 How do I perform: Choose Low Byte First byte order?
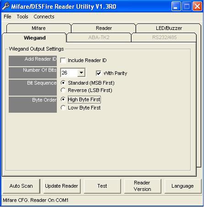click(x=63, y=108)
